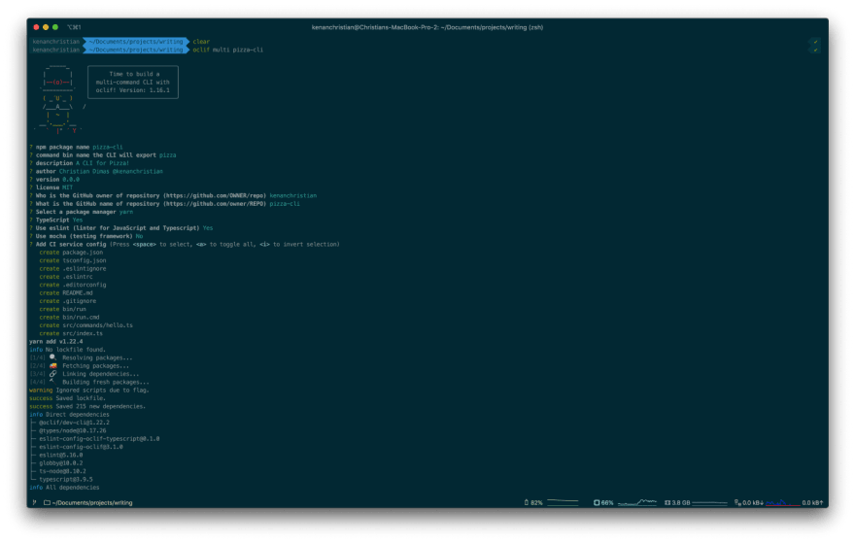Screen dimensions: 855x543
Task: Click the 'version 0.0.0' line
Action: point(54,180)
